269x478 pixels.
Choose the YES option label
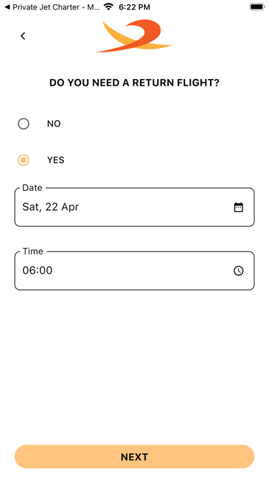56,160
